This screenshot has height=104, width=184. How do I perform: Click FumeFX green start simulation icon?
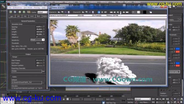[20, 12]
